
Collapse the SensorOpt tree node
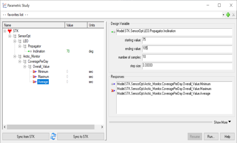(10, 36)
